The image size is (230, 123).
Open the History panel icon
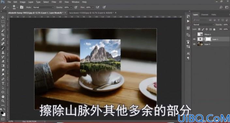click(x=188, y=16)
